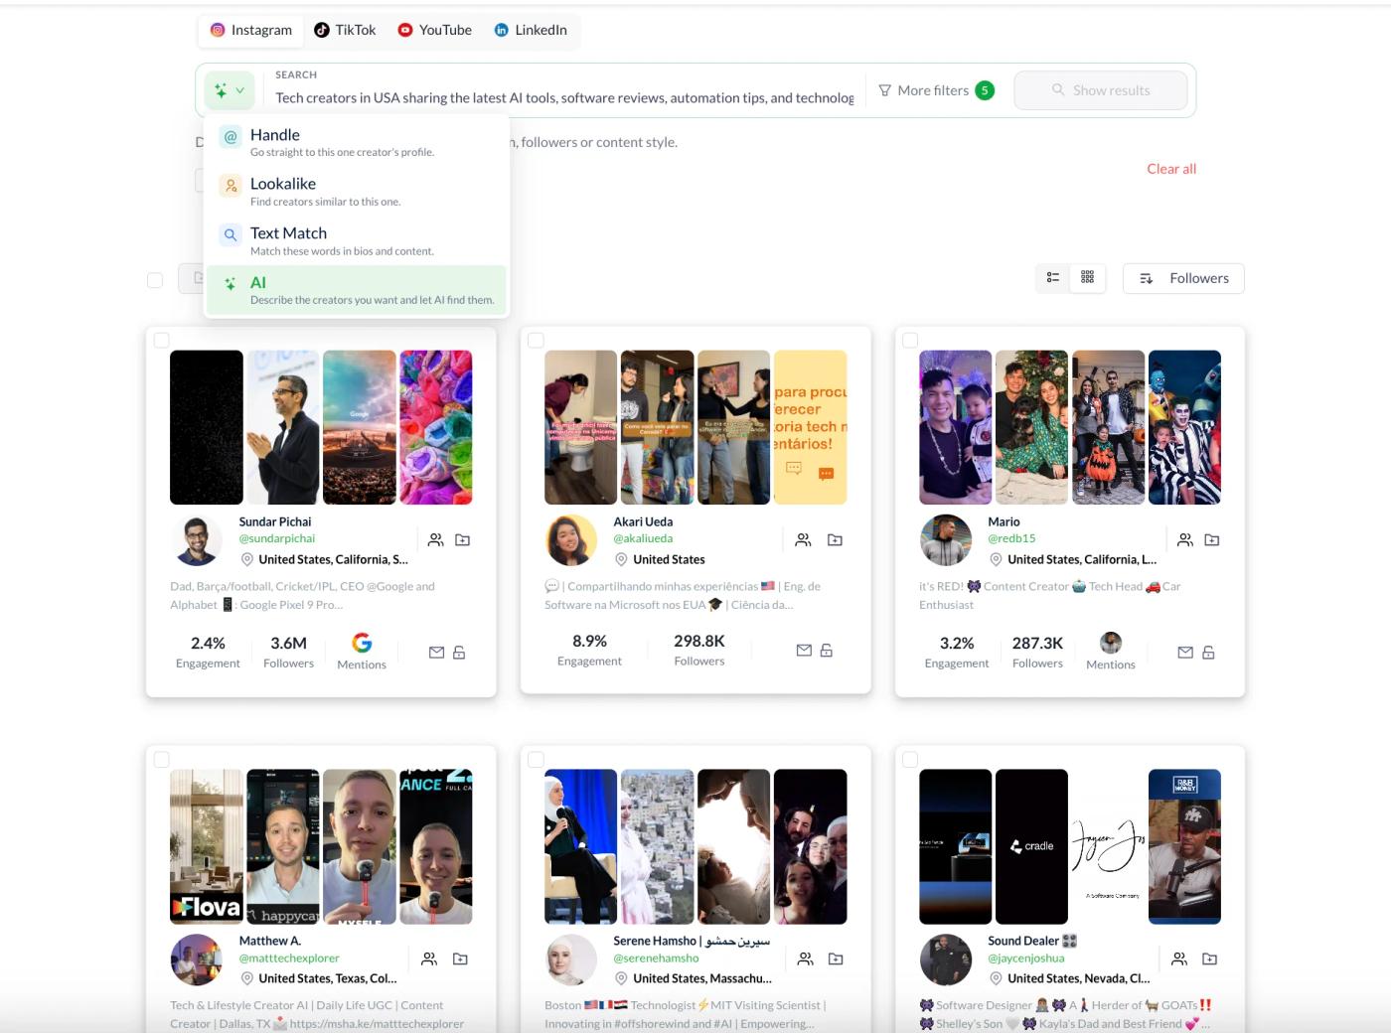
Task: Click the email icon on Sundar Pichai card
Action: [x=436, y=653]
